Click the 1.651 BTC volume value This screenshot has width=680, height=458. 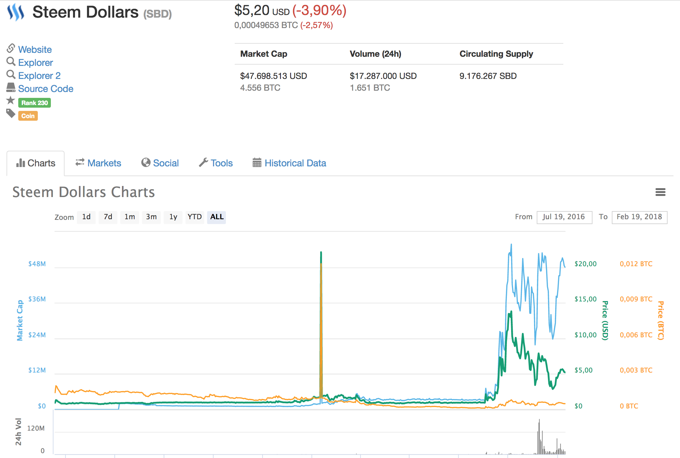pyautogui.click(x=370, y=88)
